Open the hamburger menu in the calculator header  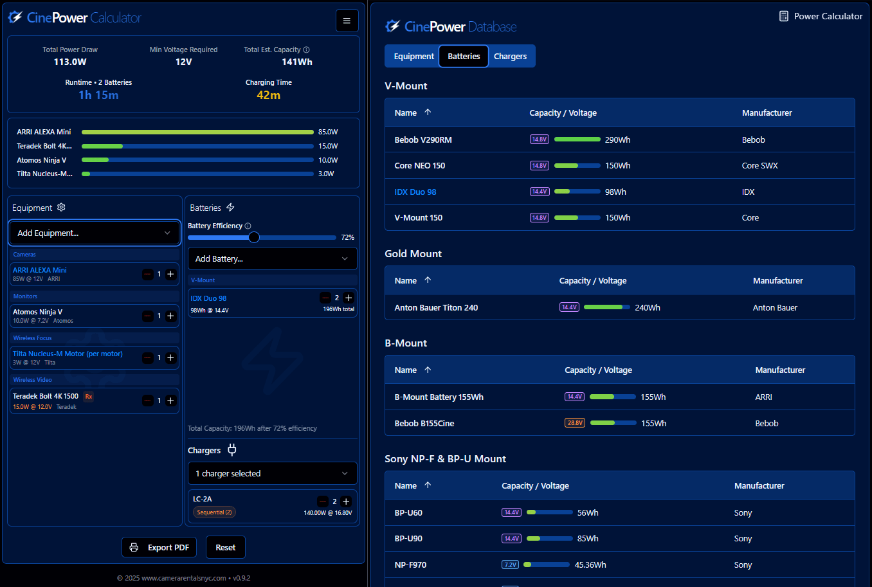pos(347,21)
